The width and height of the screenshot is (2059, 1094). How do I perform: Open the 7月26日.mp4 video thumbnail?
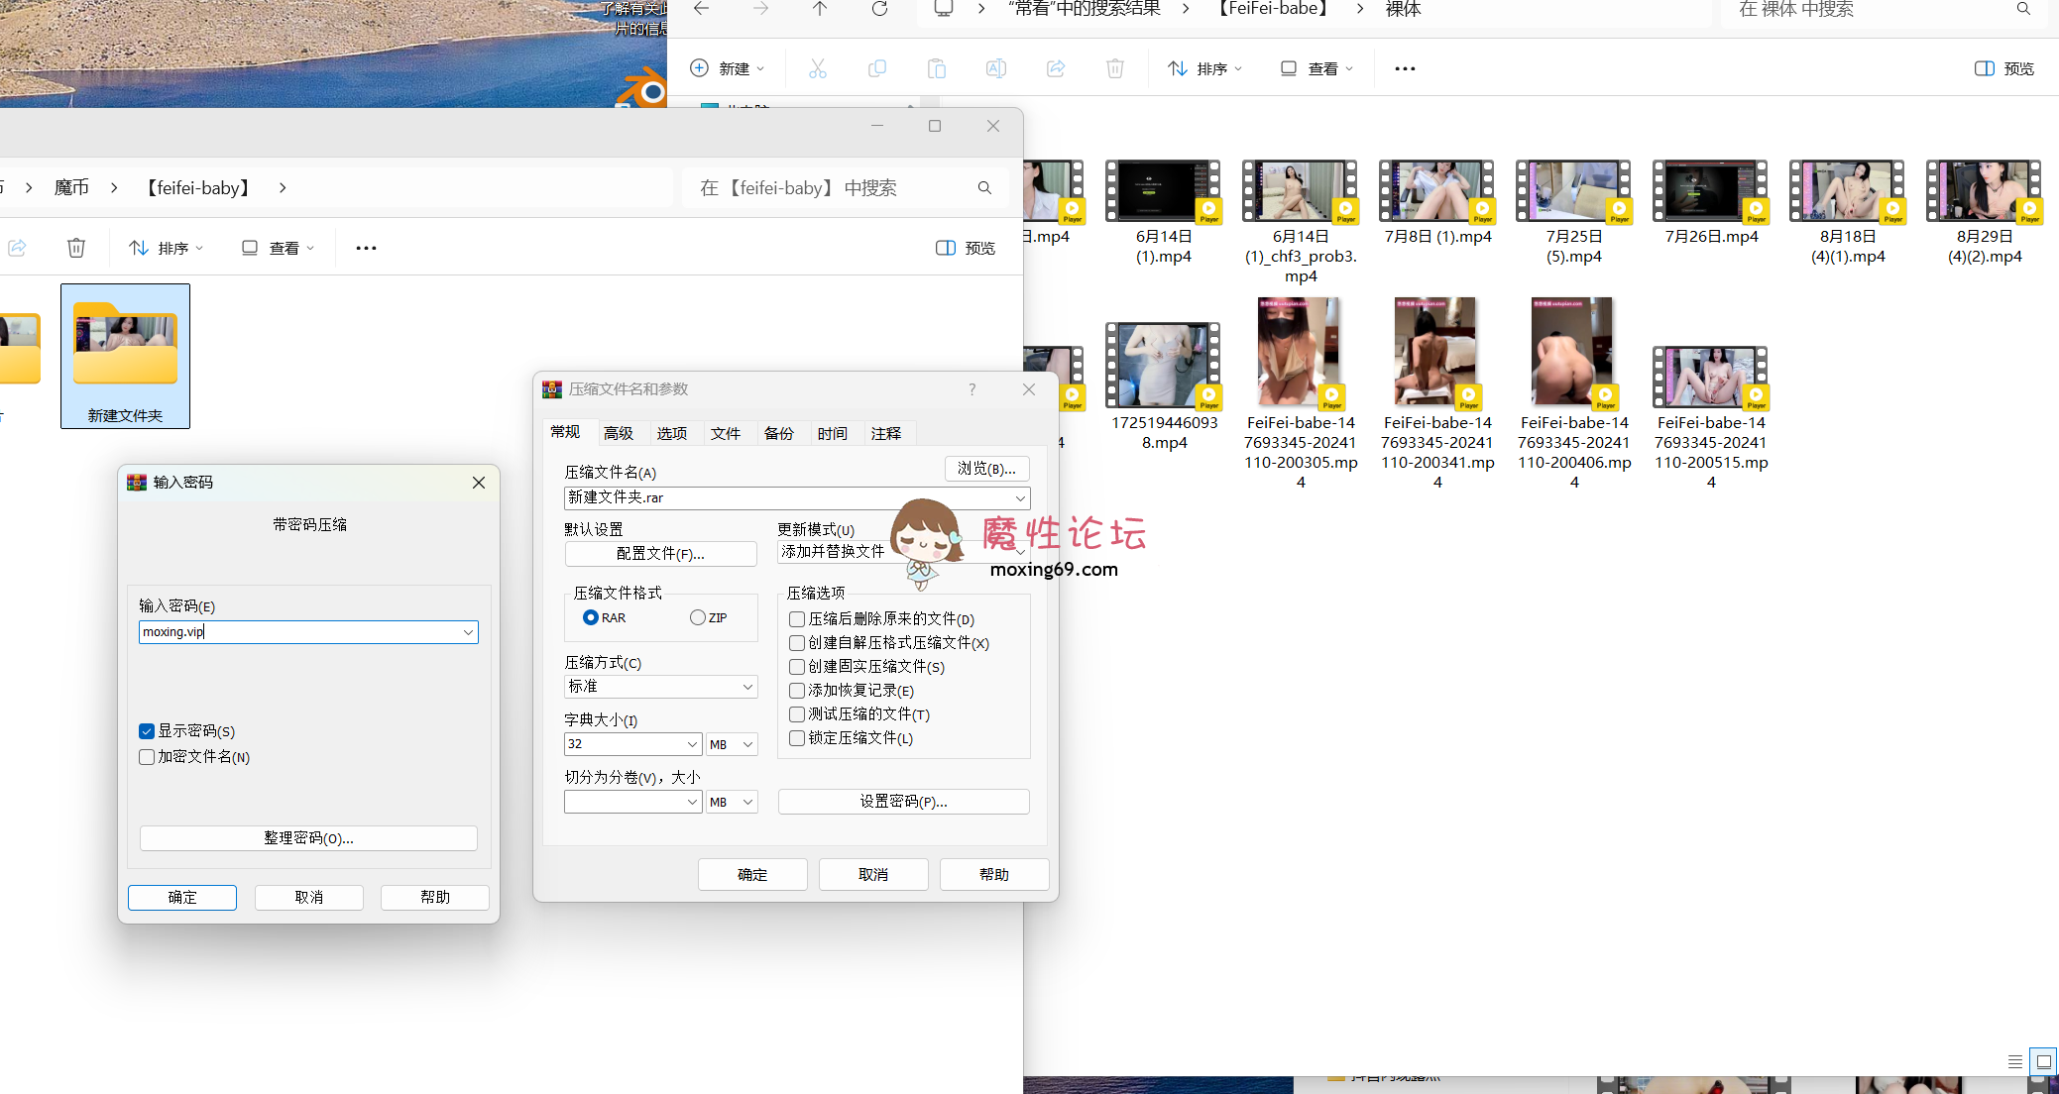tap(1709, 189)
